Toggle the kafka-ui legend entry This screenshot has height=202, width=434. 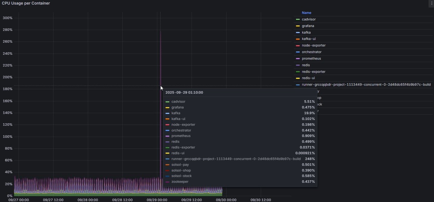point(308,39)
